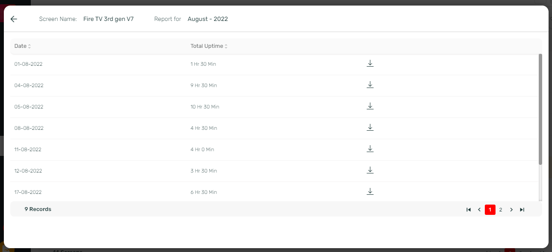Select page 1 in pagination
This screenshot has height=252, width=552.
pyautogui.click(x=490, y=210)
